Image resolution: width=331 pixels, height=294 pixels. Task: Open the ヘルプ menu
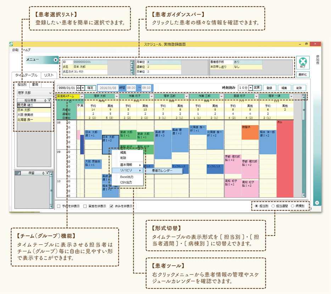tap(27, 50)
